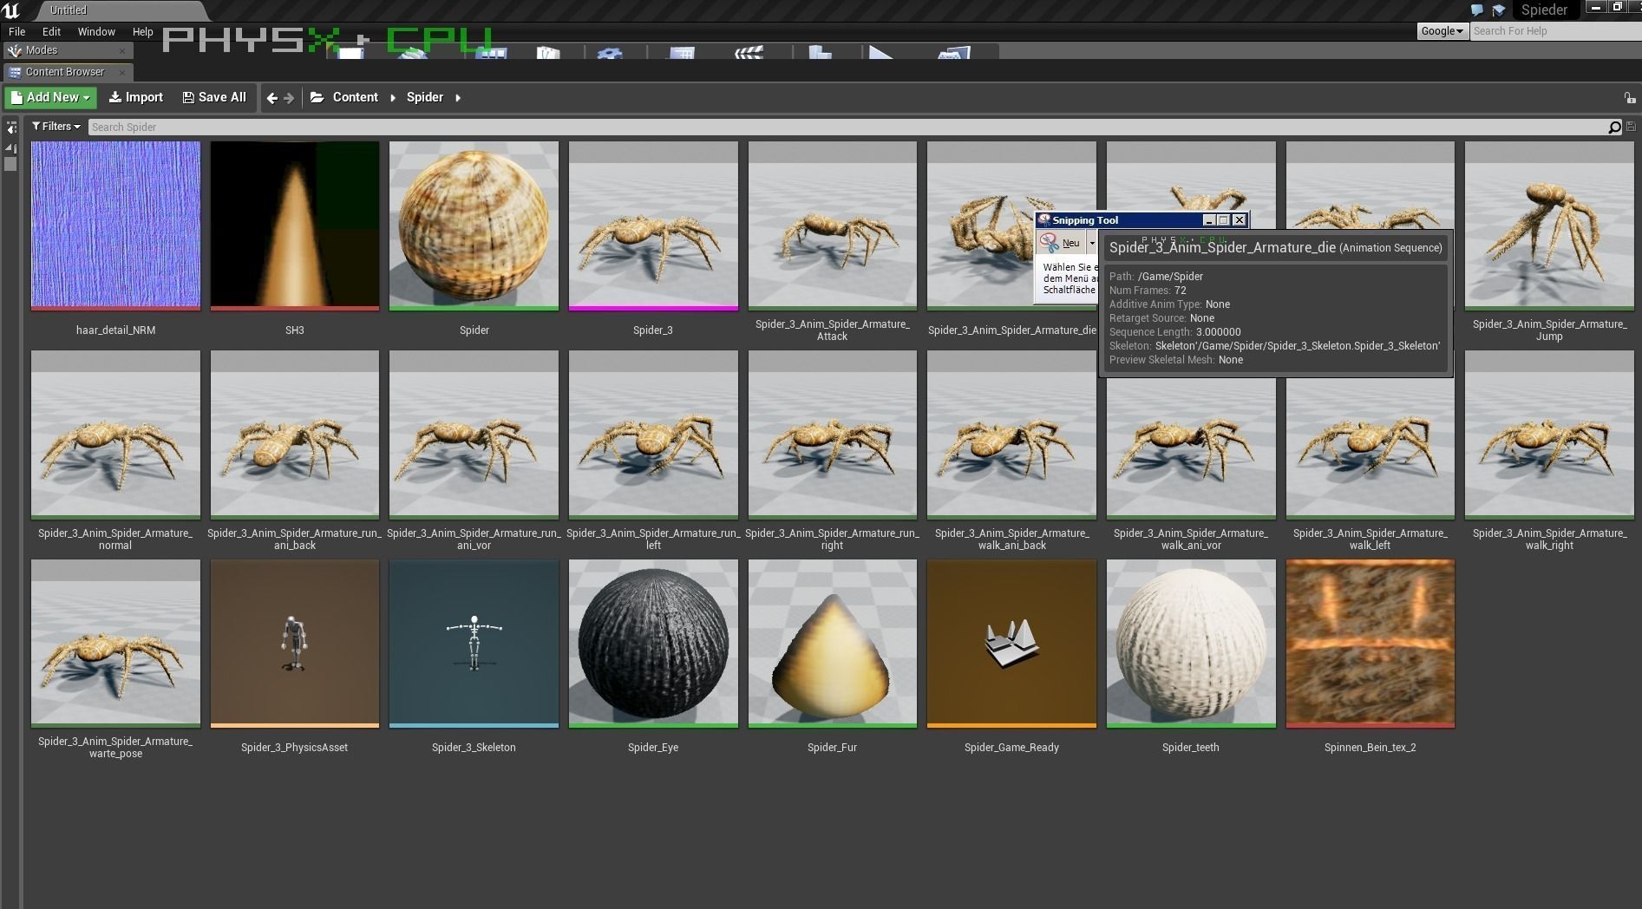1642x909 pixels.
Task: Click the Neu scissors icon in Snipping Tool
Action: point(1050,243)
